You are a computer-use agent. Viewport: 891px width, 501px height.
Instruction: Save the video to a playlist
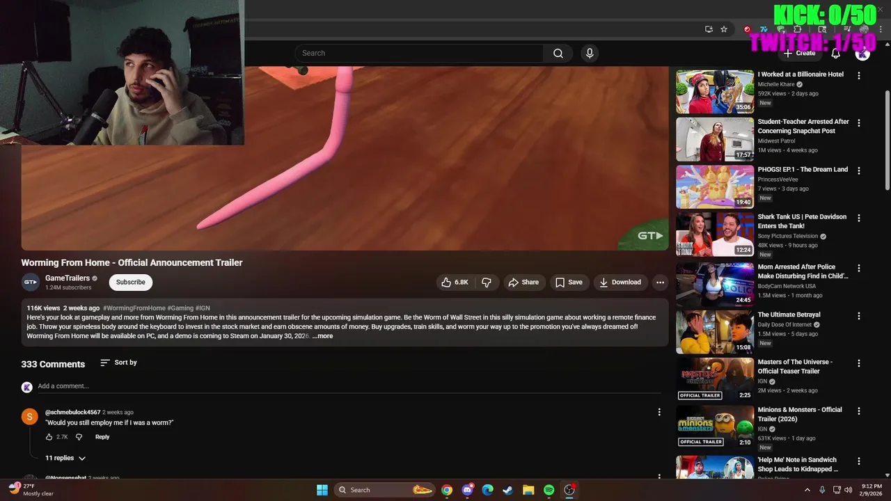tap(569, 282)
